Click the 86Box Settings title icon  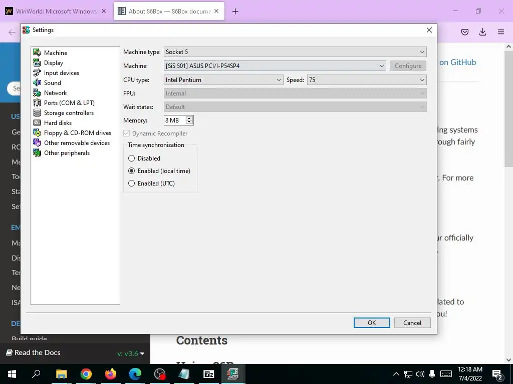[26, 29]
